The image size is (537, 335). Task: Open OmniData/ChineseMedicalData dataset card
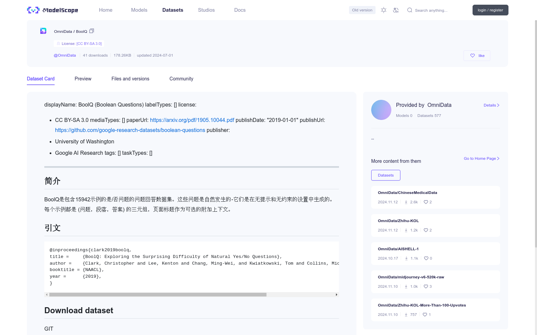tap(436, 197)
